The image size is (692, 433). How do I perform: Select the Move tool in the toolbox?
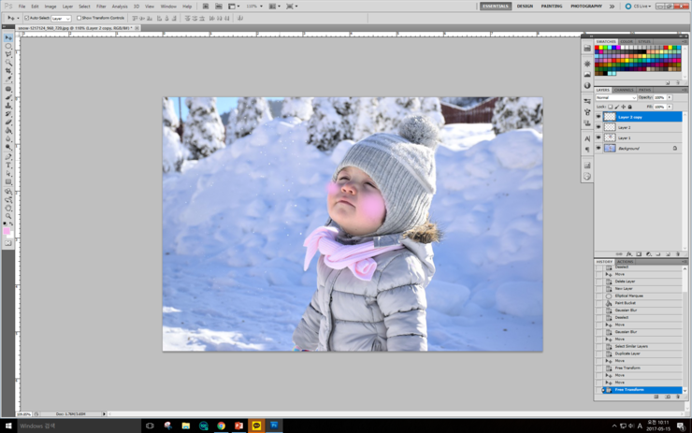(8, 38)
